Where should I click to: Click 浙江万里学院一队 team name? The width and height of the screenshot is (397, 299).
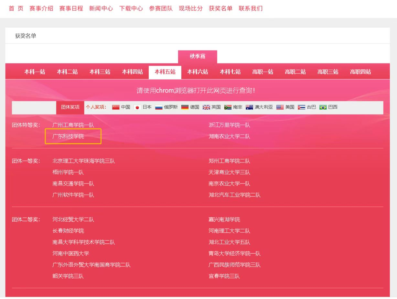point(229,125)
